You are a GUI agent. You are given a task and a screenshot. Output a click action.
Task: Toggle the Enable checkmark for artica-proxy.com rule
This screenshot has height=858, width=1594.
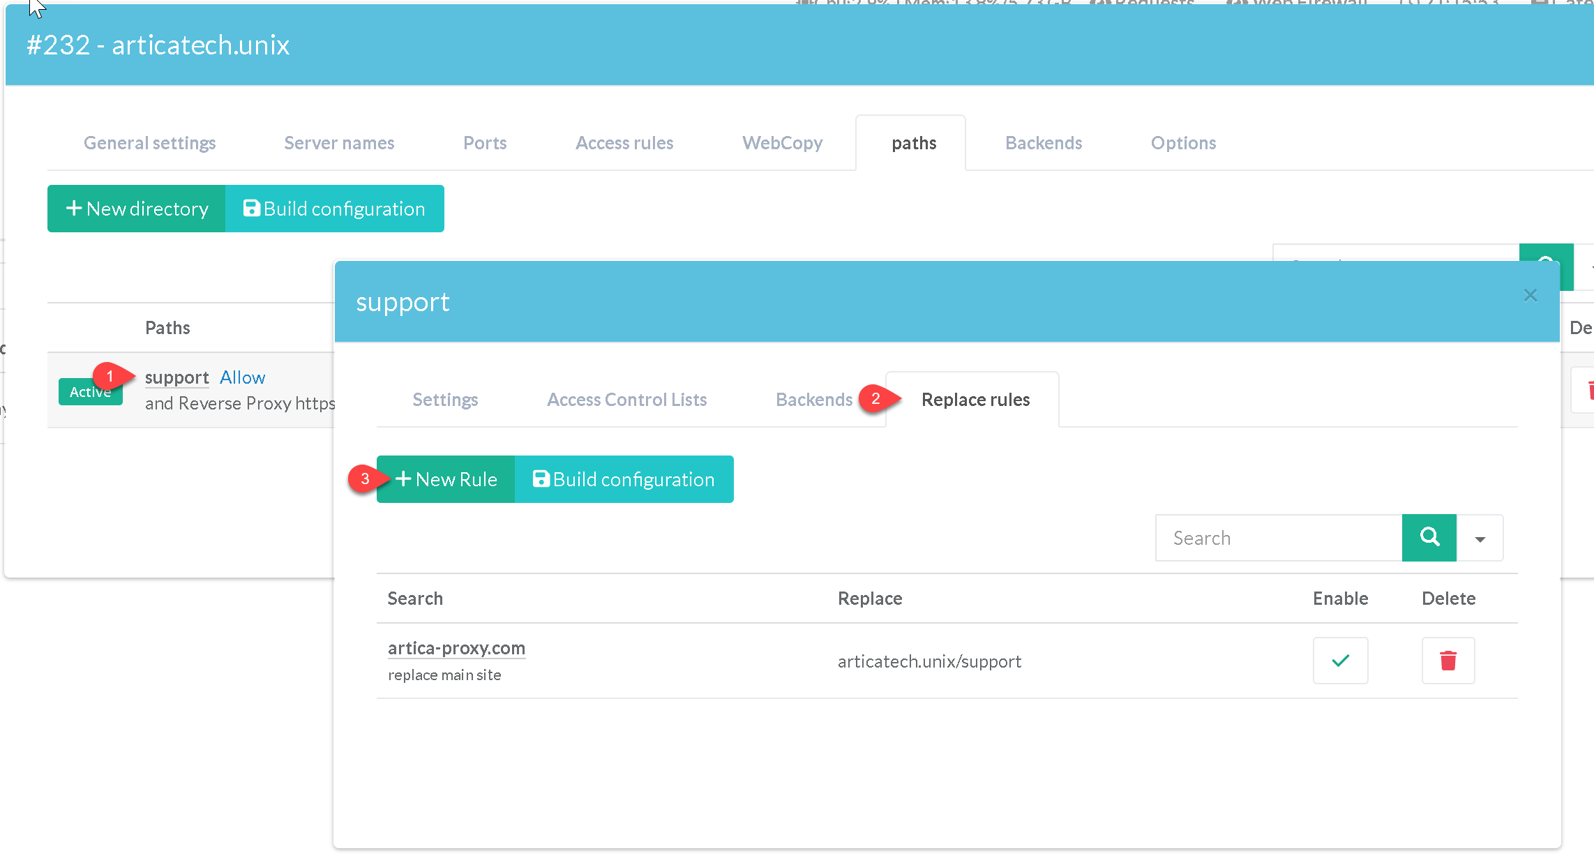(x=1340, y=661)
